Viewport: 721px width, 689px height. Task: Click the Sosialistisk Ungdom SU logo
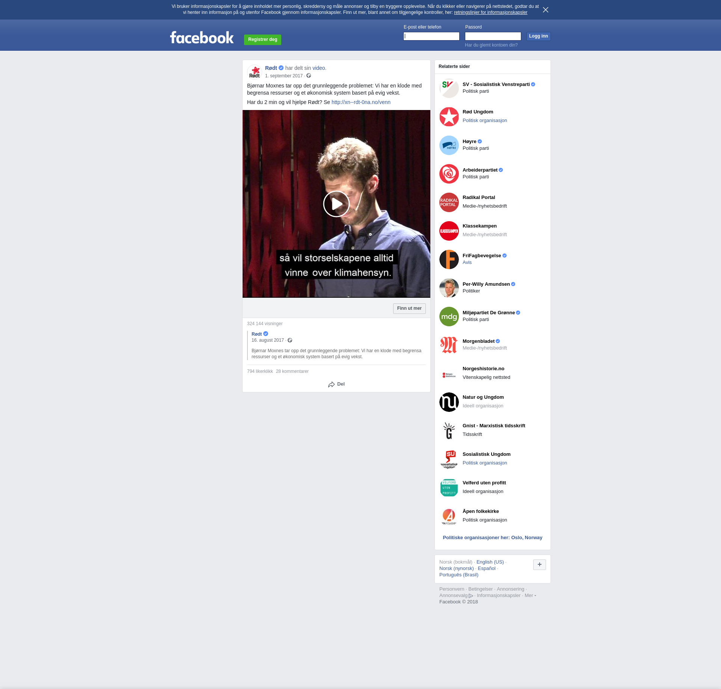click(x=449, y=459)
